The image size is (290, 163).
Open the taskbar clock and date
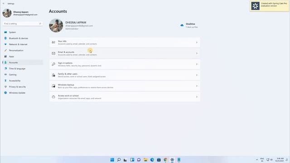point(280,160)
